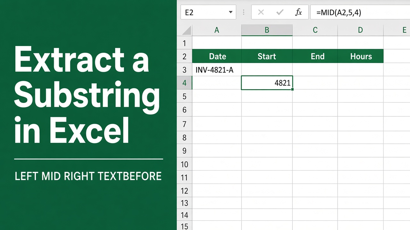This screenshot has height=230, width=410.
Task: Select row 8 header
Action: [184, 137]
